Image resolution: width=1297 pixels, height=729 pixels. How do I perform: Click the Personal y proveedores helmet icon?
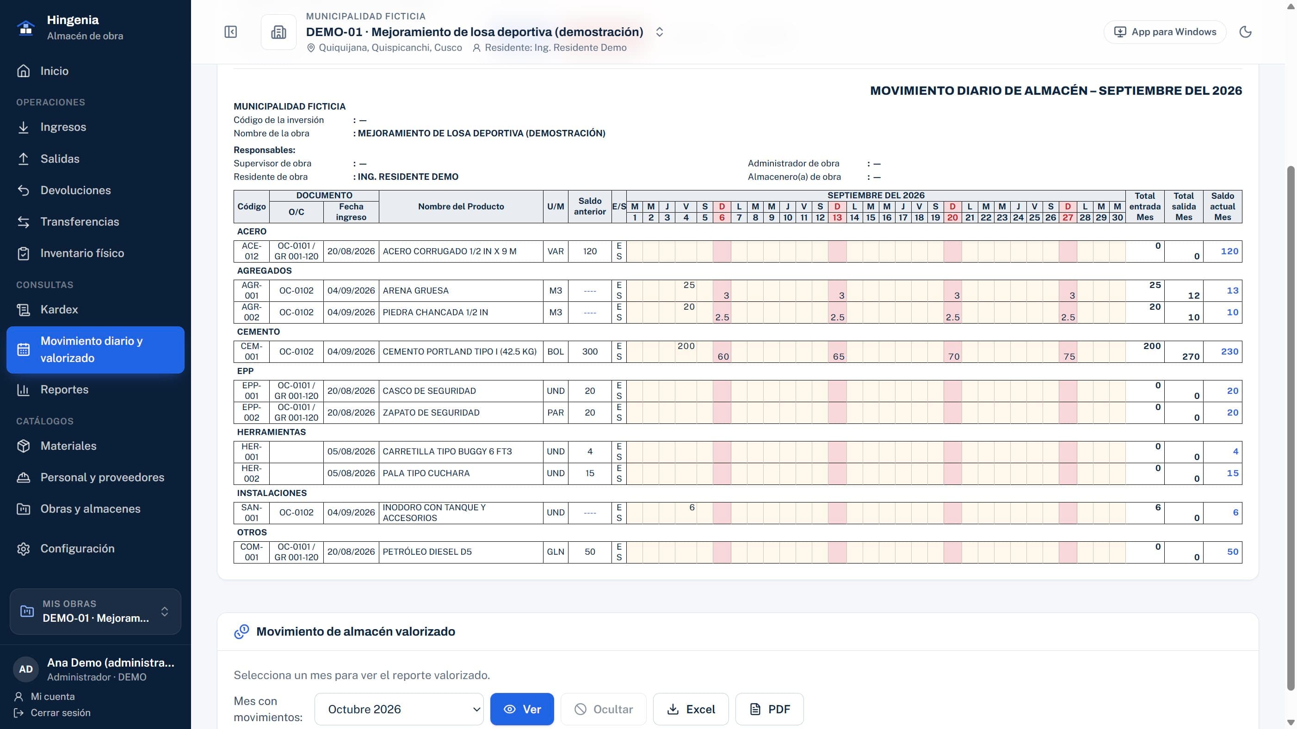[x=24, y=478]
